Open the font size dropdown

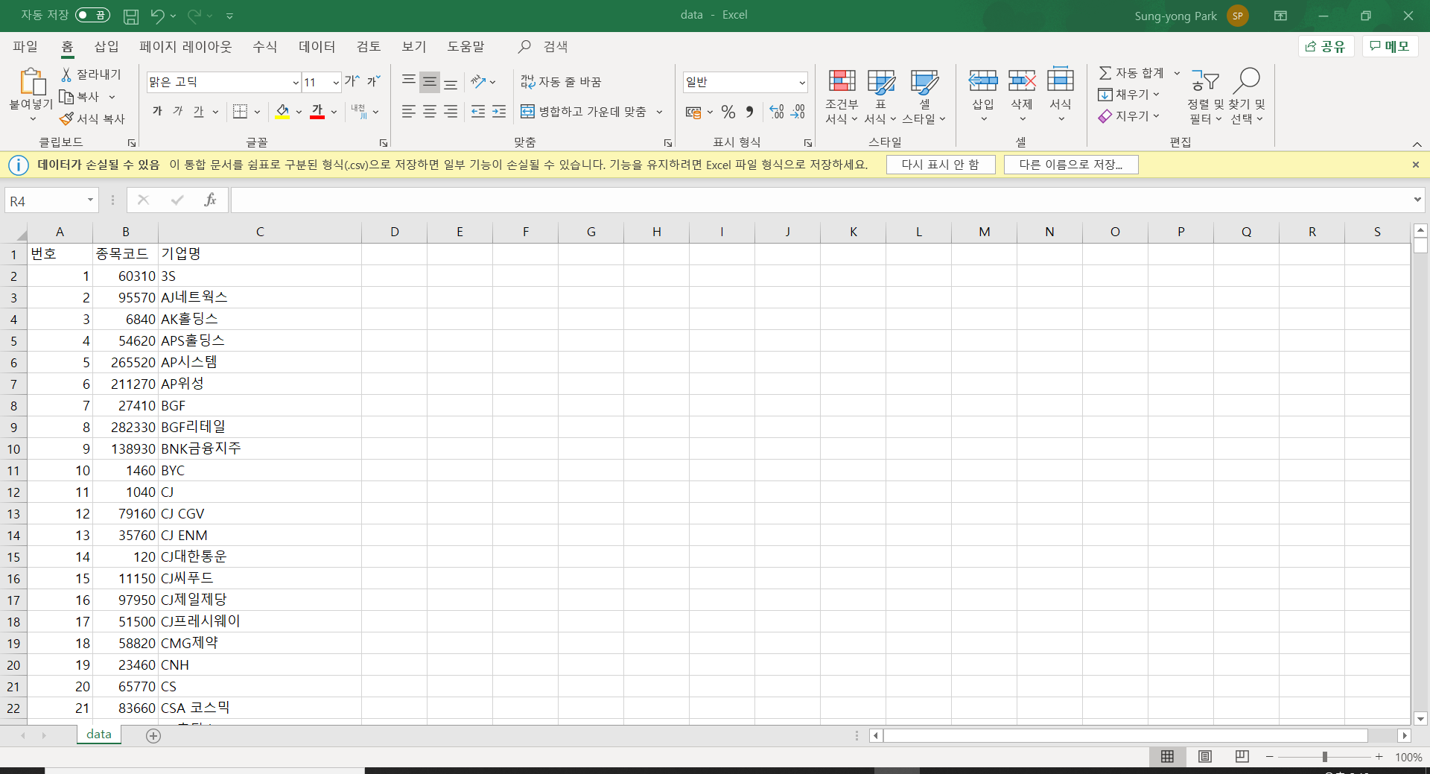(x=336, y=82)
